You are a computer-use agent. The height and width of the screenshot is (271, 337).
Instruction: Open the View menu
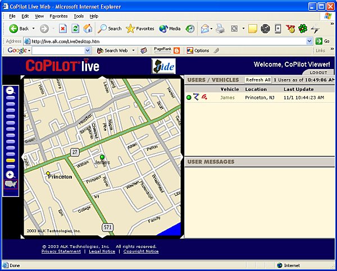[x=39, y=16]
